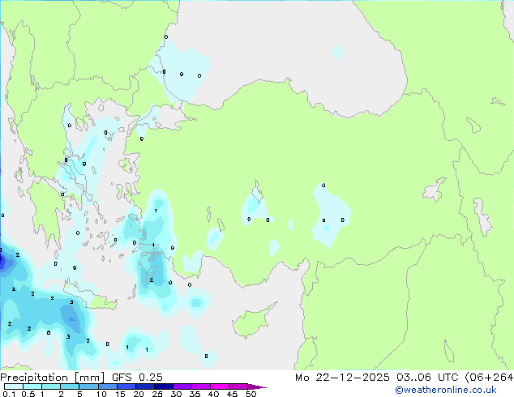
Task: Click the '30' legend tick label
Action: click(176, 394)
